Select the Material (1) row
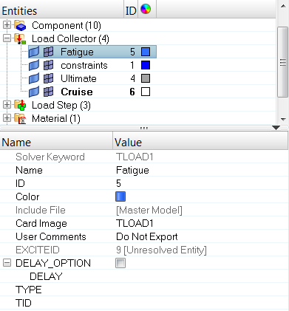 pyautogui.click(x=56, y=118)
